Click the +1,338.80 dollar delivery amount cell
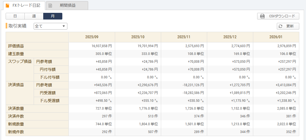306x140 pixels. pos(285,101)
